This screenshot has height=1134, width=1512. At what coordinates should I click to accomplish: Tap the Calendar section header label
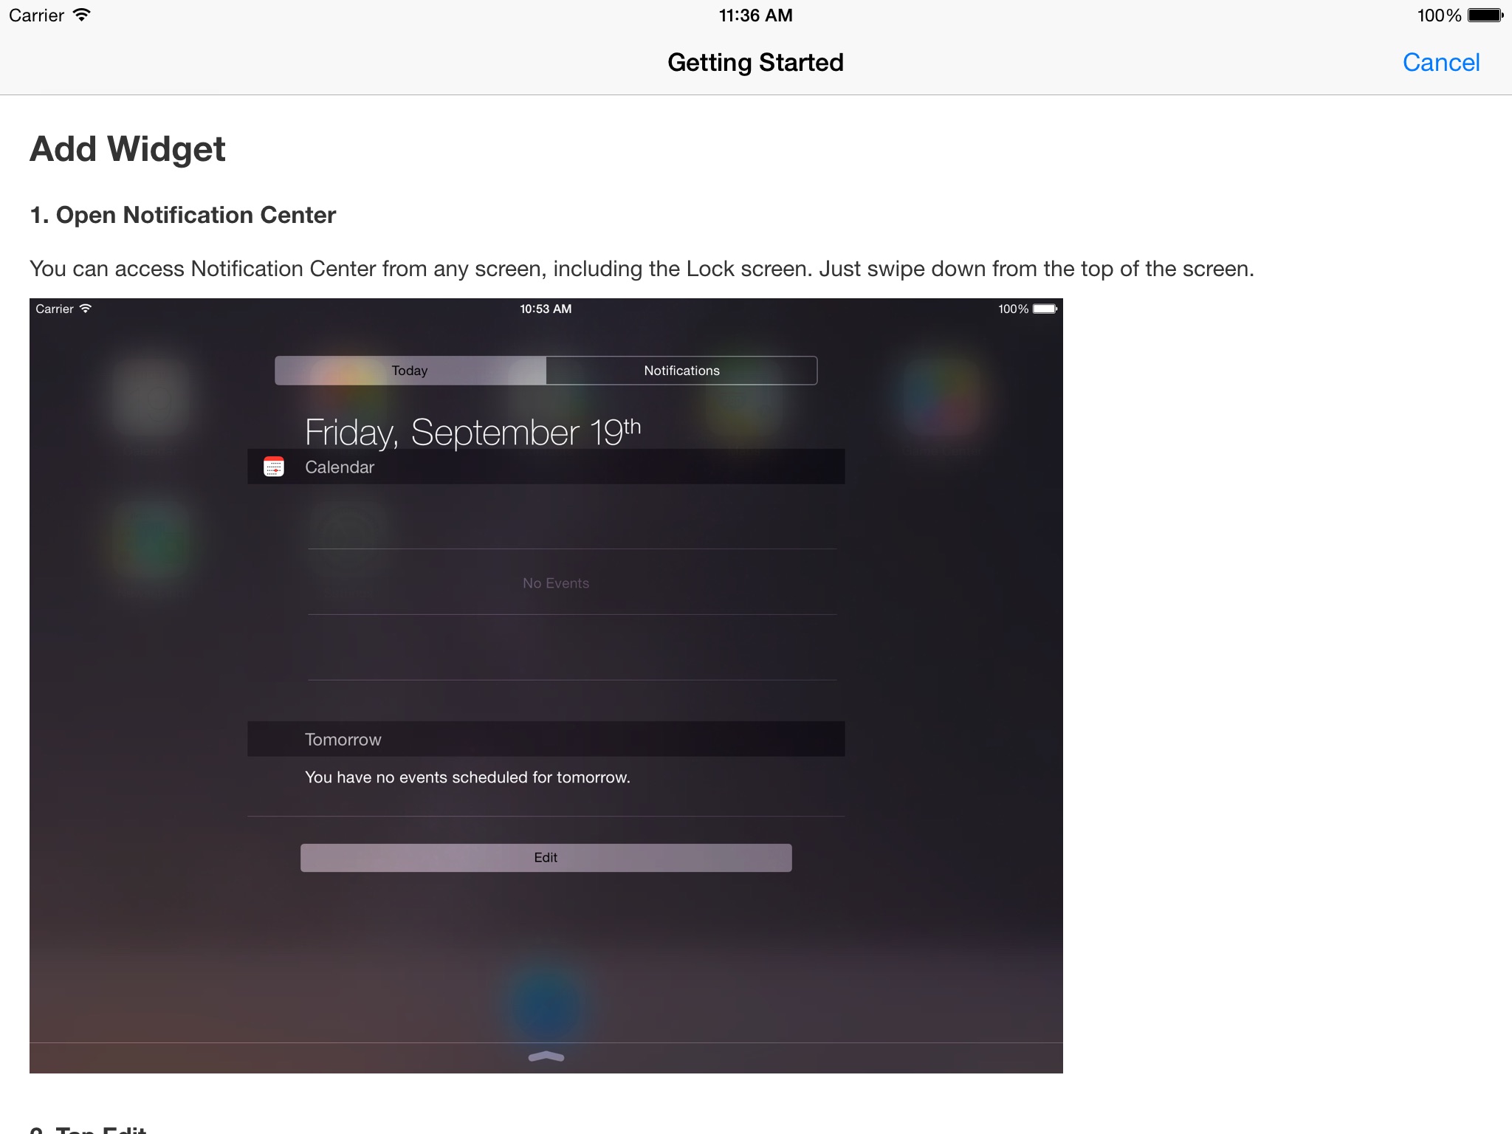coord(340,467)
